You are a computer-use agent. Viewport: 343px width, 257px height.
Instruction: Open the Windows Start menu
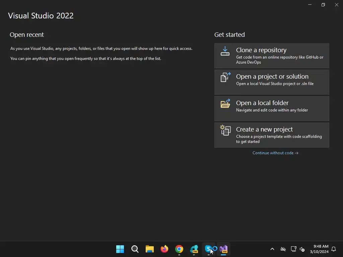[120, 249]
